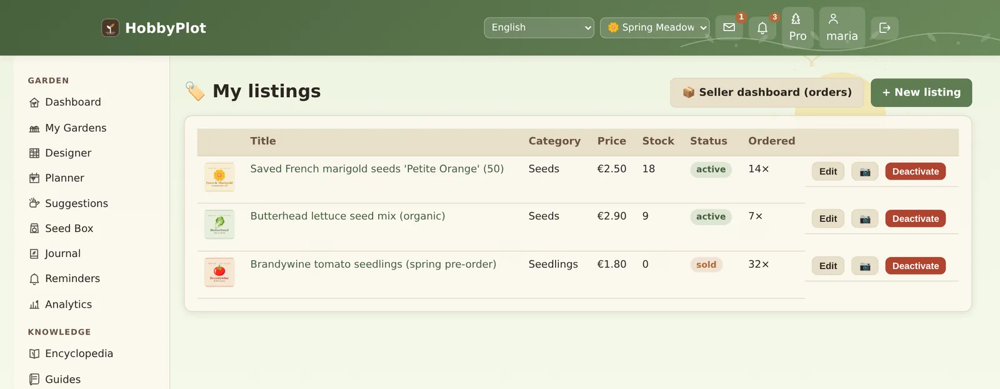The height and width of the screenshot is (389, 1000).
Task: Click active badge in French marigold row
Action: pyautogui.click(x=711, y=169)
